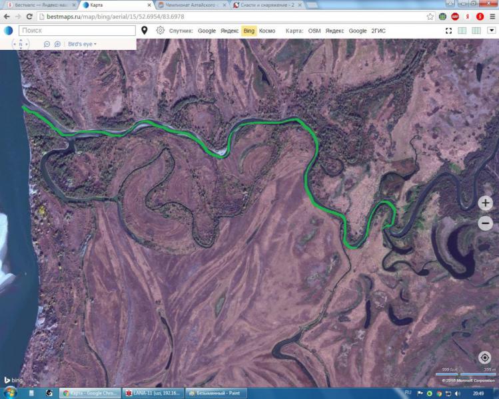499x399 pixels.
Task: Split the map into three panes
Action: pos(476,31)
